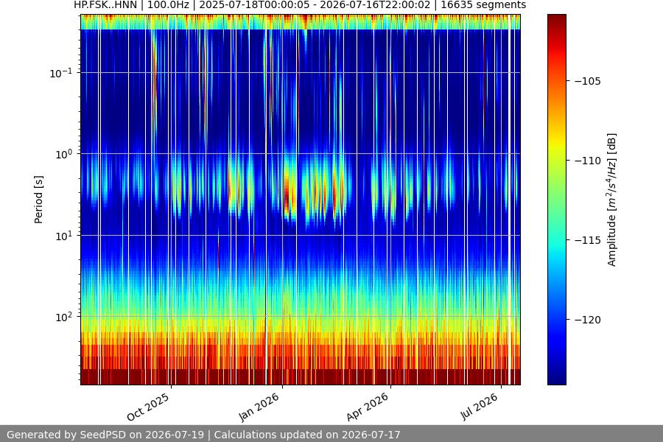Click the 'Amplitude [m²/s⁴/Hz] [dB]' colorbar label

point(612,200)
